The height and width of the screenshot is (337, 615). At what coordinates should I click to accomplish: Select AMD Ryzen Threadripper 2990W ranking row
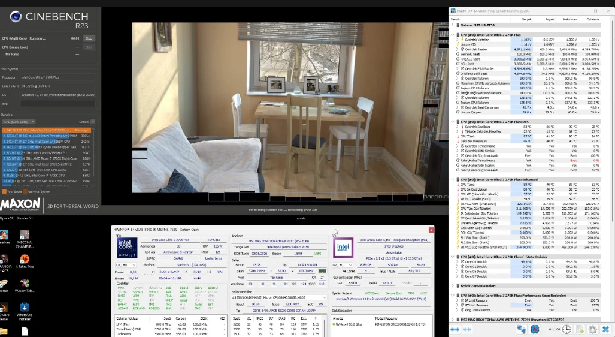tap(46, 136)
